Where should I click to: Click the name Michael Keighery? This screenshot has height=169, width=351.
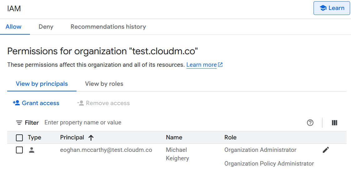[177, 154]
